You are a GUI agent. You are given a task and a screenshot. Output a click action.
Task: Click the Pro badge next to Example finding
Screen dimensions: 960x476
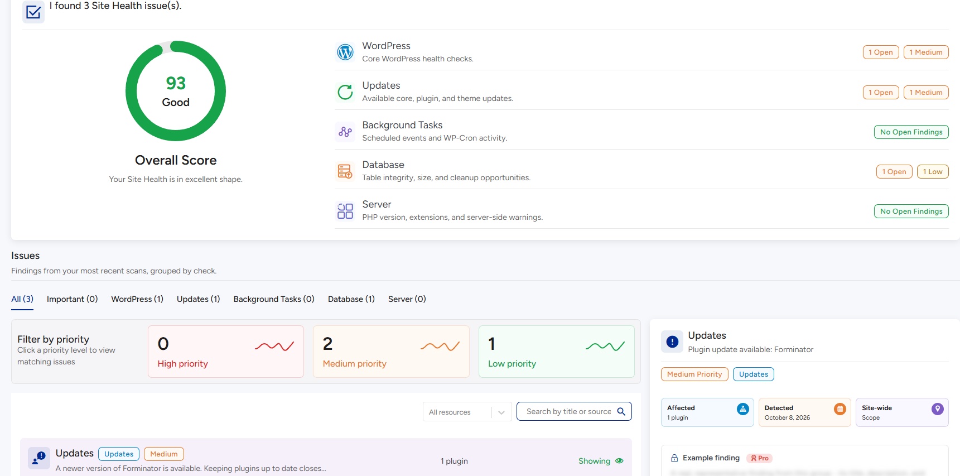(x=760, y=458)
